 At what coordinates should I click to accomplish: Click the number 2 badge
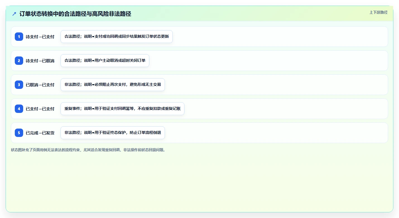pyautogui.click(x=19, y=61)
